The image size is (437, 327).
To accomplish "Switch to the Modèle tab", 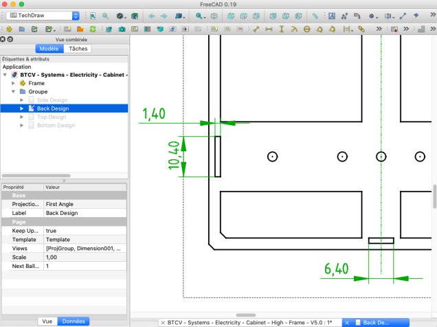I will (x=49, y=49).
